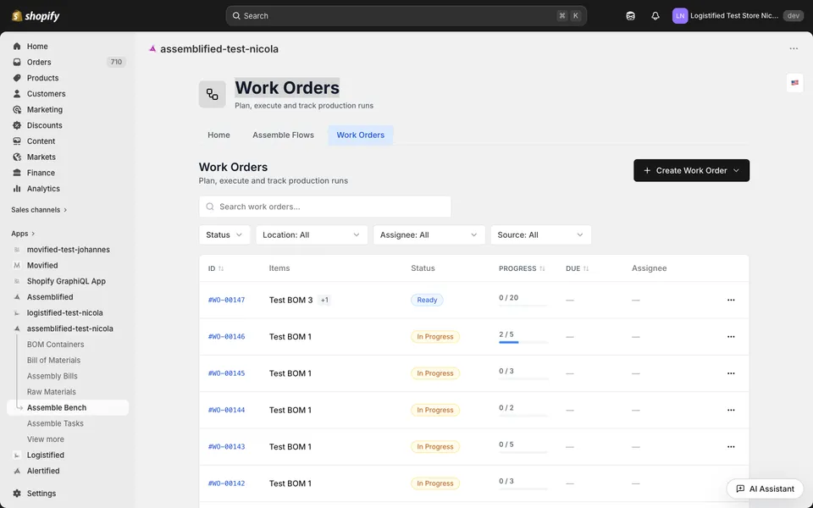Open the LN store account avatar
Screen dimensions: 813x508
(680, 16)
